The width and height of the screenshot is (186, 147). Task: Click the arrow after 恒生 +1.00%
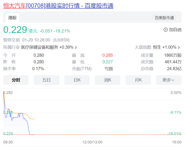tap(179, 47)
